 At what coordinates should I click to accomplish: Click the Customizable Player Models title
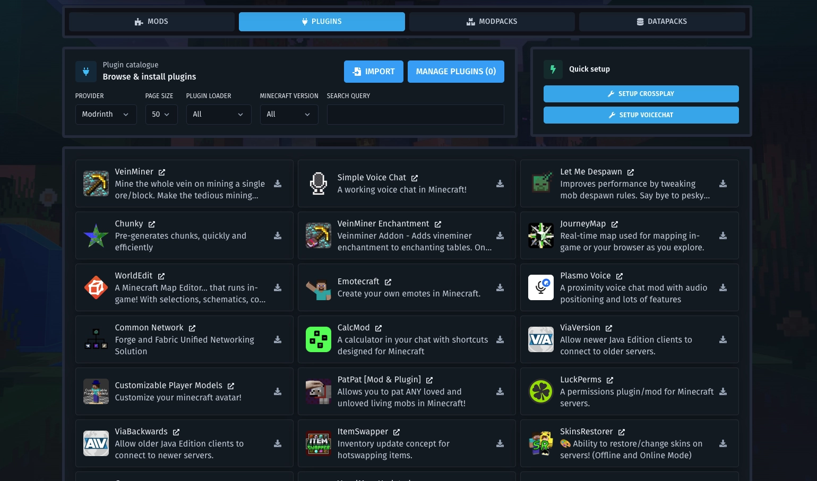click(169, 386)
